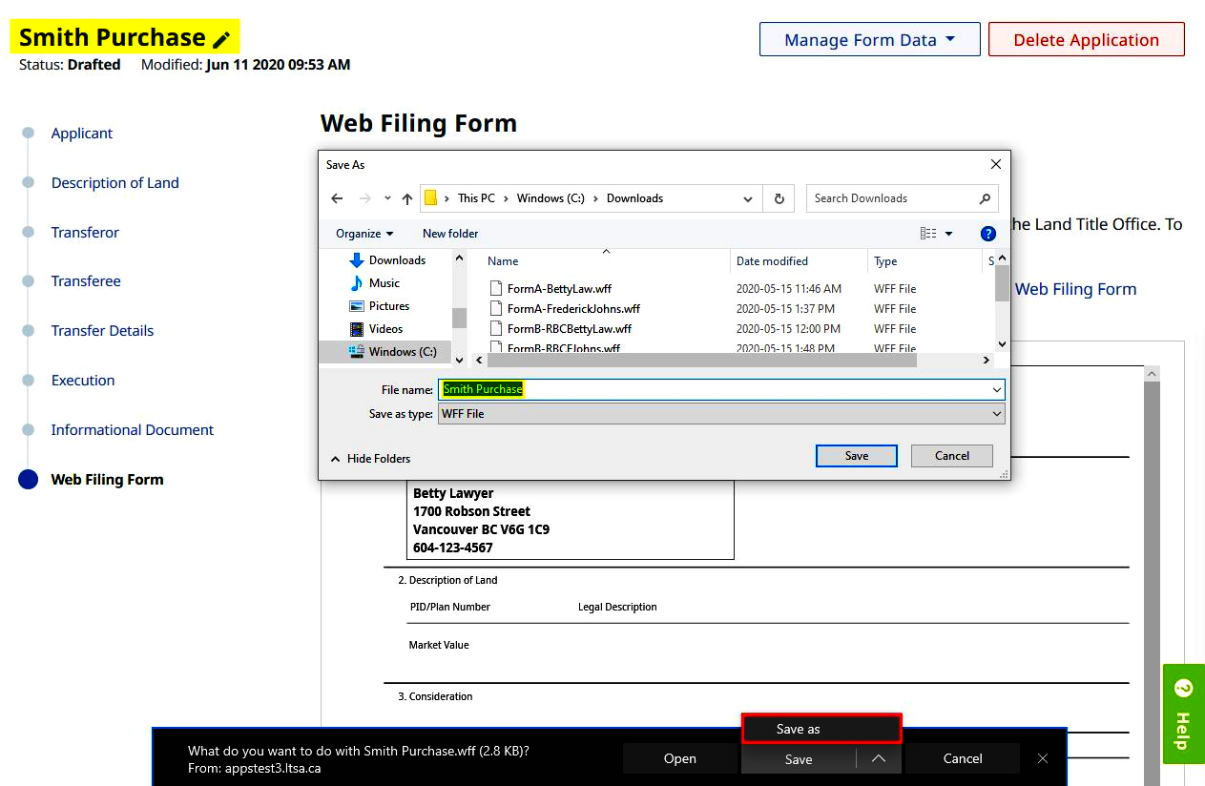The image size is (1205, 786).
Task: Open Web Filing Form step
Action: [107, 480]
